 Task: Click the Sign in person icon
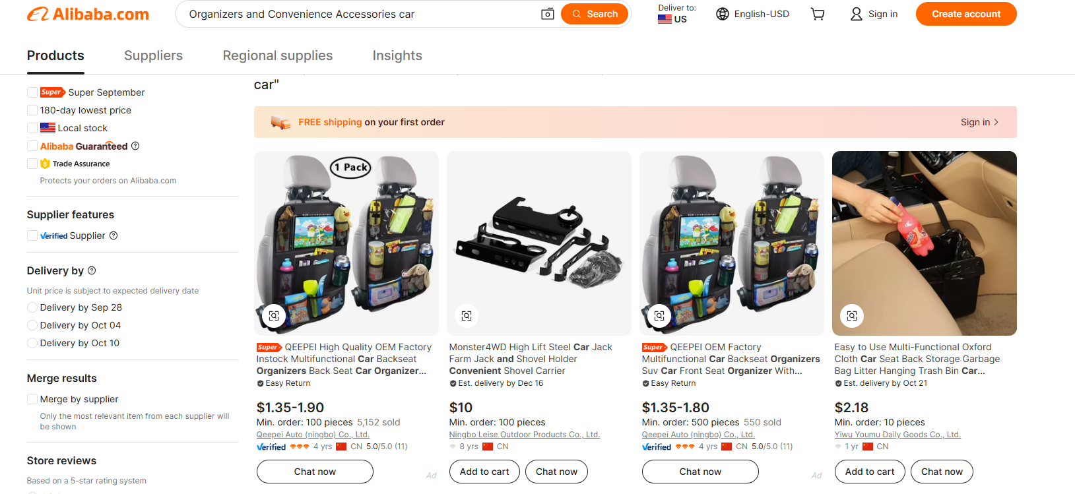[855, 13]
